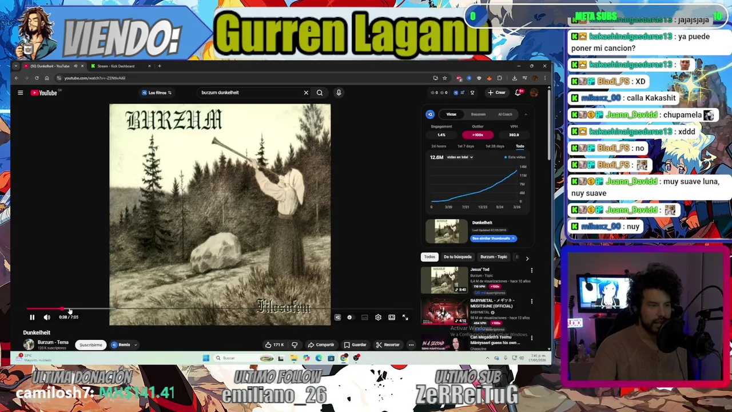The width and height of the screenshot is (732, 412).
Task: Select the 'De tu búsqueda' chip
Action: (457, 257)
